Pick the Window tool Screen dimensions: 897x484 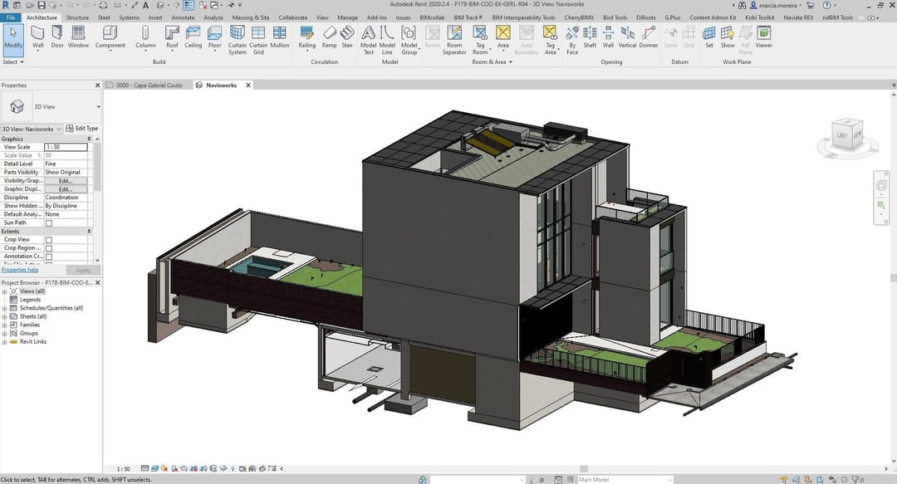(x=78, y=37)
